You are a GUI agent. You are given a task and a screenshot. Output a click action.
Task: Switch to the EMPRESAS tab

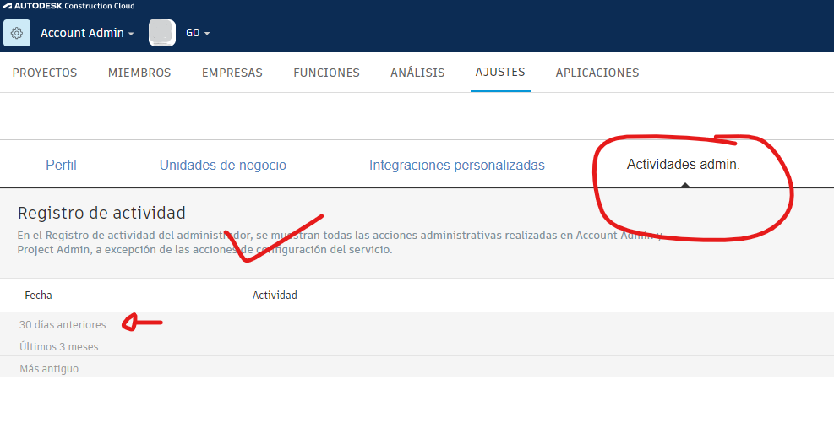232,73
